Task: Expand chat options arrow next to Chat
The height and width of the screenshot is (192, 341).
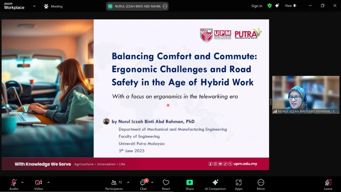Action: coord(152,182)
